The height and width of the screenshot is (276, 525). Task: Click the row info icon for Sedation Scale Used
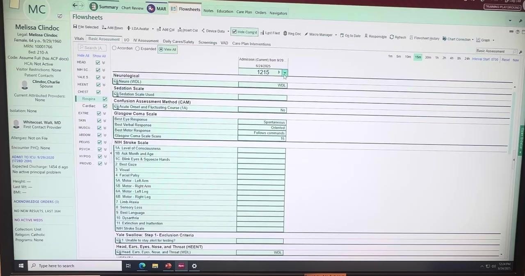click(116, 94)
